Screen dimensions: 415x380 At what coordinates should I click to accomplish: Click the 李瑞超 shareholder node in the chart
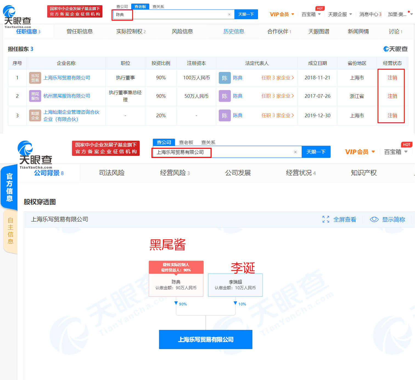(x=235, y=285)
